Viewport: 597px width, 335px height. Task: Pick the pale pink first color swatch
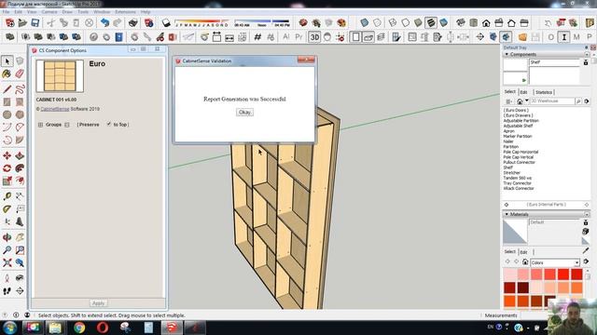pyautogui.click(x=509, y=274)
